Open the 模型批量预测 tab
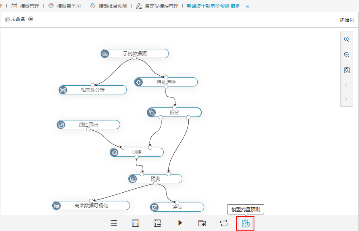 point(109,6)
